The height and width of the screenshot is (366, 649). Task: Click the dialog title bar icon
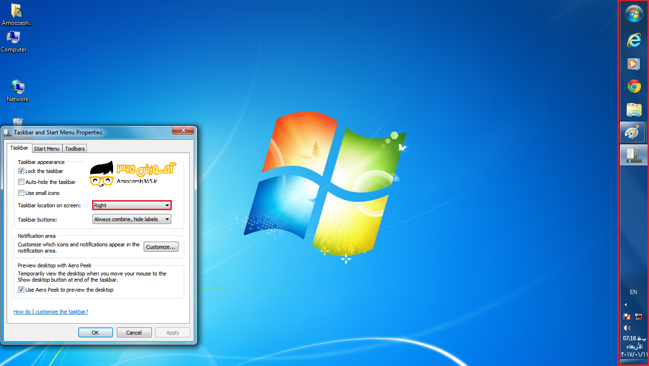click(7, 132)
